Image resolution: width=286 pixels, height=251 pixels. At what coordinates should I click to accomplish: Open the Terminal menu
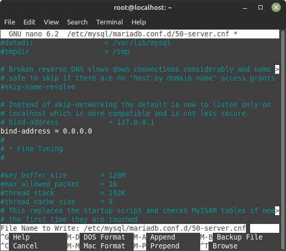110,22
